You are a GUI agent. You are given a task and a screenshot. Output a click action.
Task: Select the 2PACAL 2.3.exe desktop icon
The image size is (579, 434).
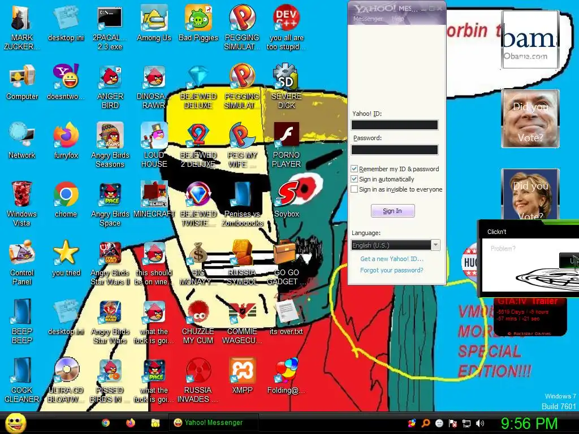110,27
